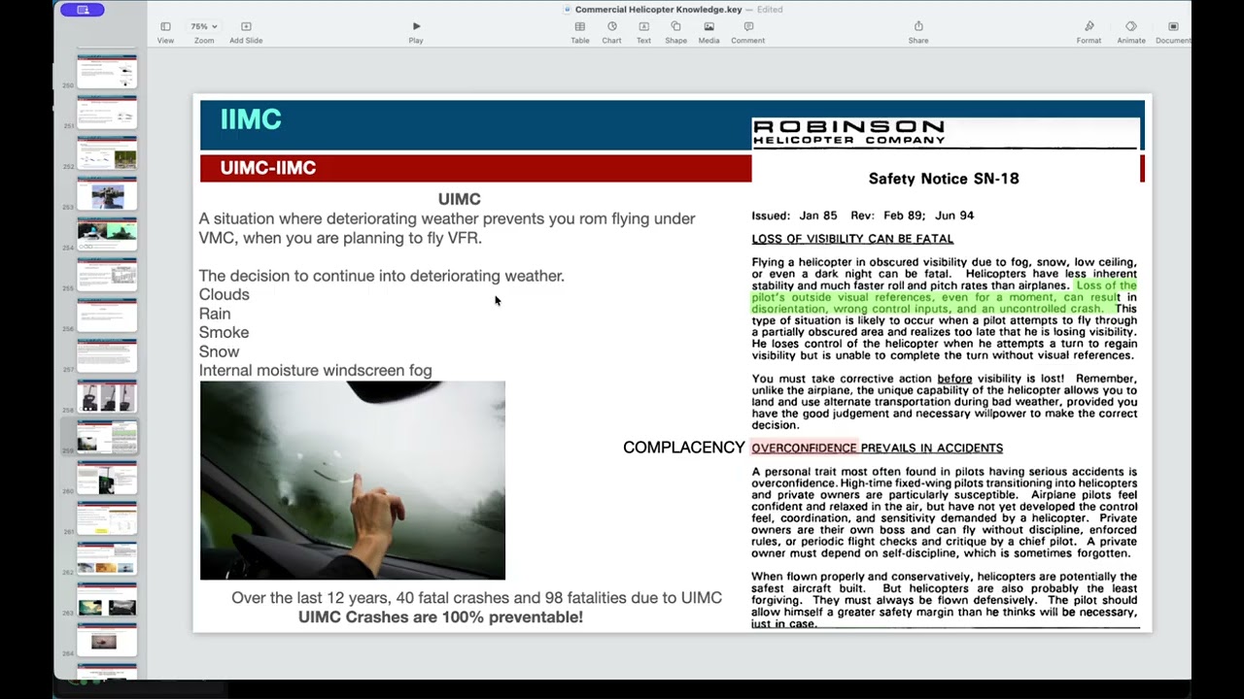Add a Text box from the toolbar
Image resolution: width=1244 pixels, height=699 pixels.
(643, 32)
